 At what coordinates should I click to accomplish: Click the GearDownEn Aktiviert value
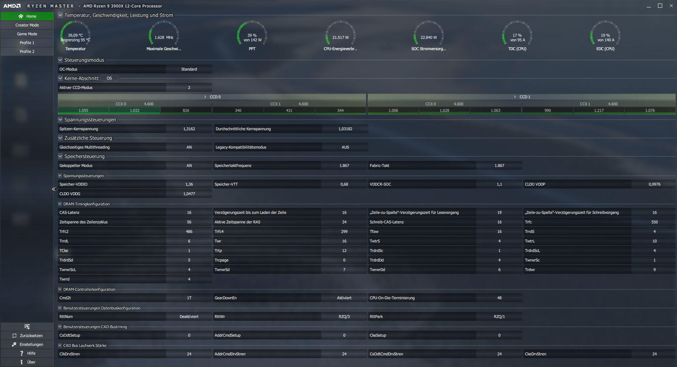344,298
